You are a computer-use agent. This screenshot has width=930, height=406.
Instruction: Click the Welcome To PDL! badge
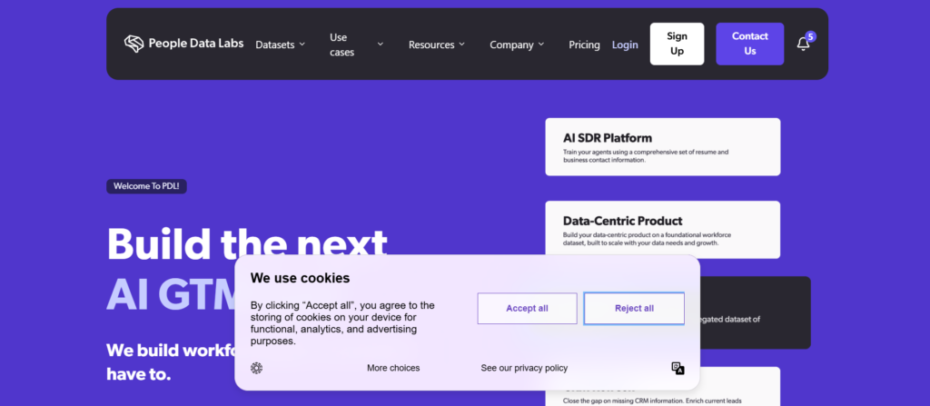point(146,186)
